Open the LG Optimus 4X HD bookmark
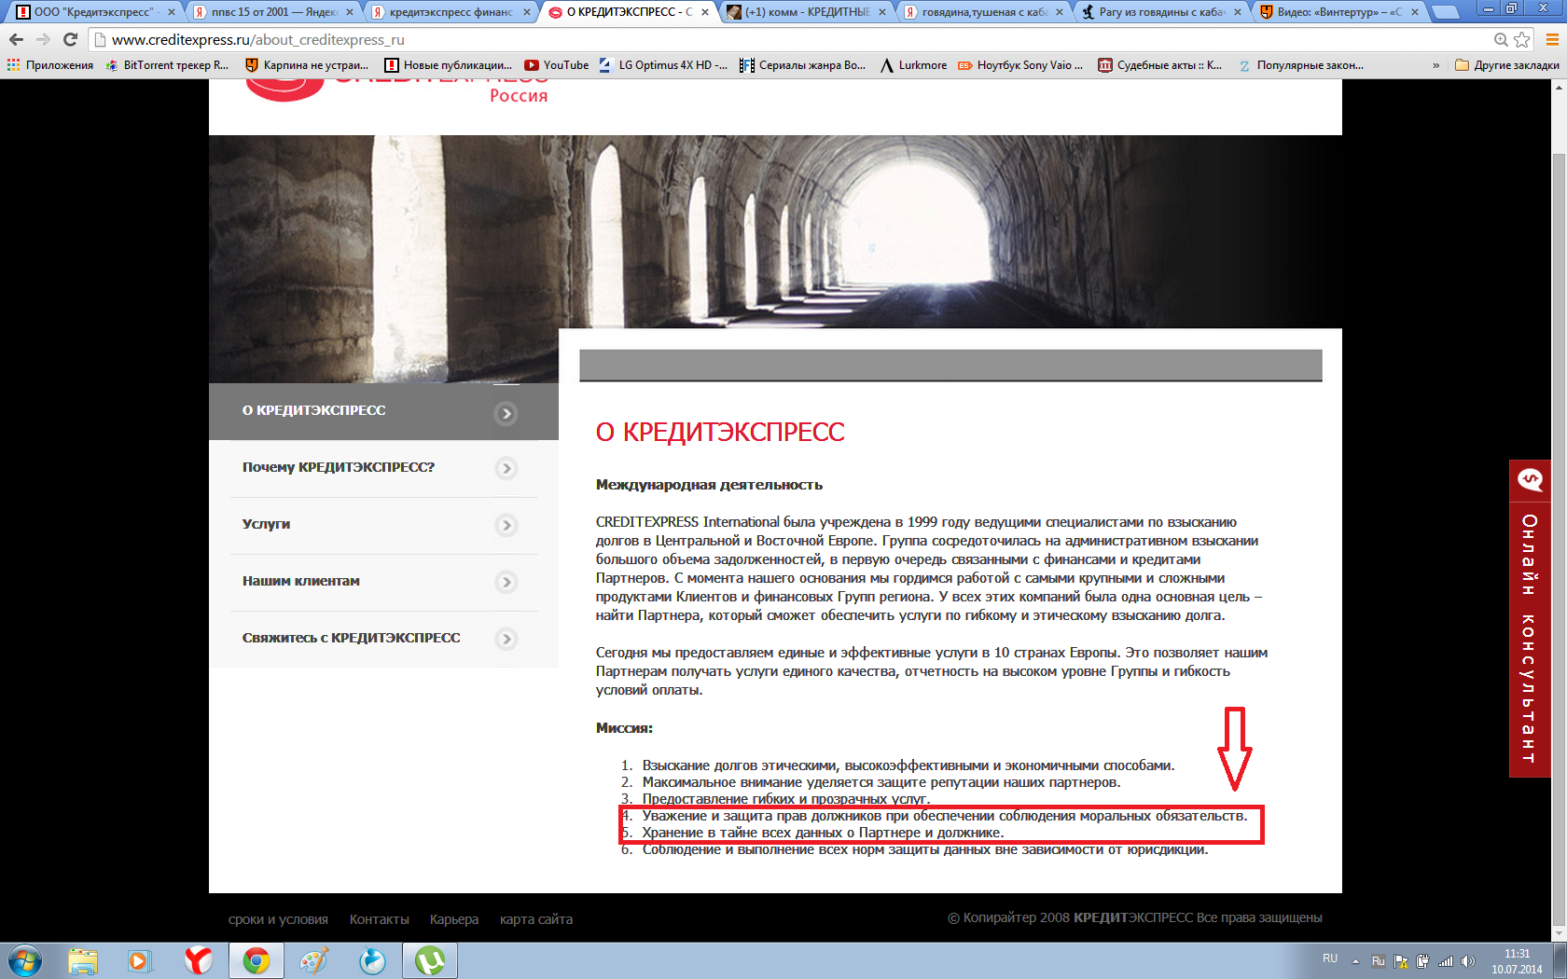Screen dimensions: 1567x979 [x=663, y=65]
